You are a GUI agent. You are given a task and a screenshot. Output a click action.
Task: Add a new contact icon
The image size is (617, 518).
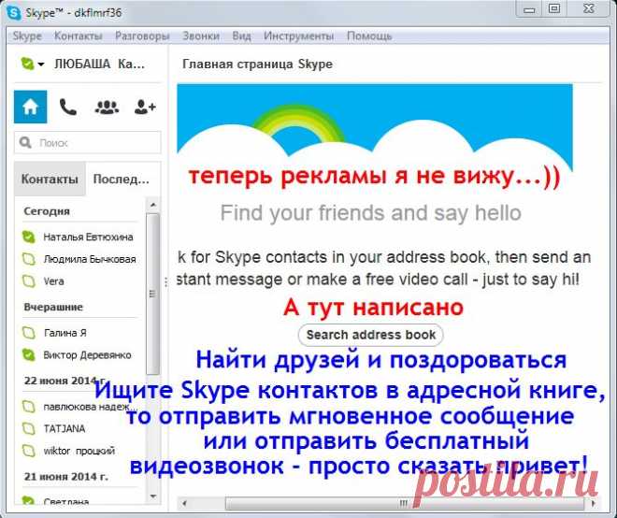pyautogui.click(x=145, y=107)
